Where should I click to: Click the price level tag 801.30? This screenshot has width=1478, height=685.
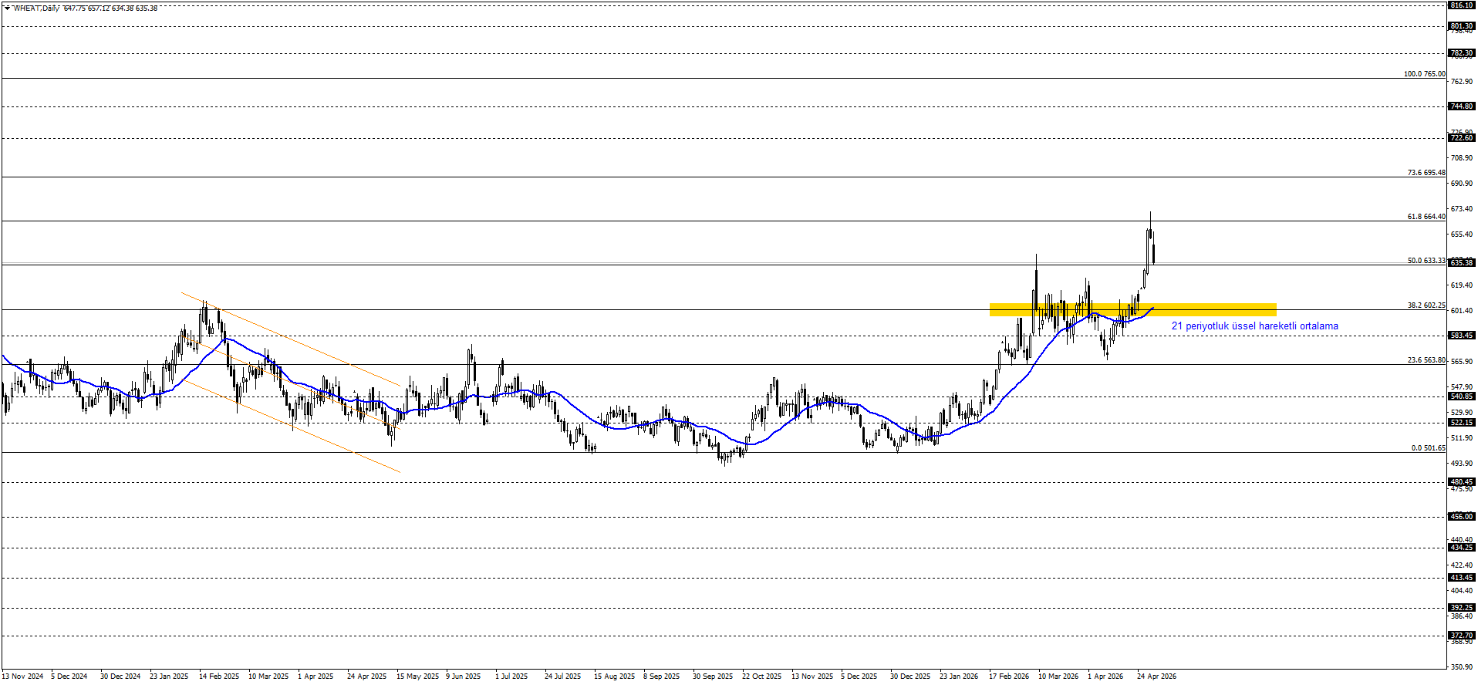(1462, 26)
